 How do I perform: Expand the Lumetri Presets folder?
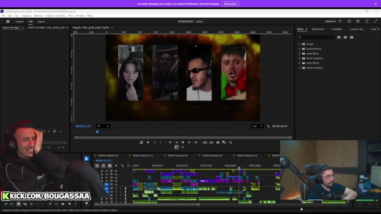(x=299, y=49)
